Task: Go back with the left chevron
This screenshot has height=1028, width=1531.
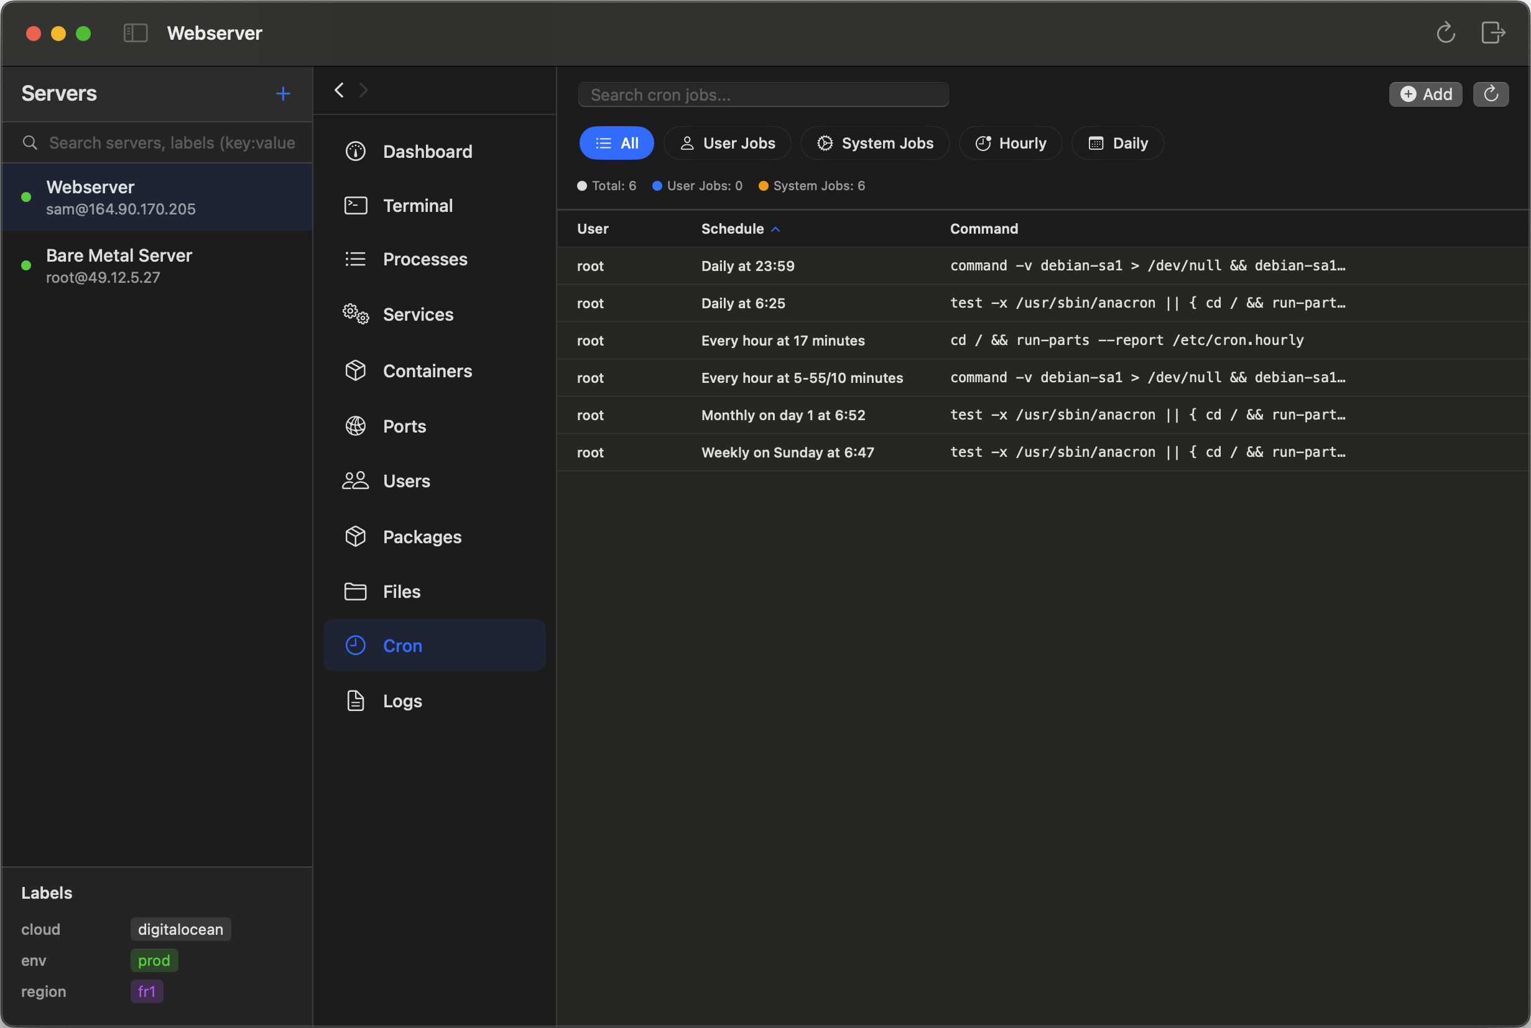Action: (x=339, y=90)
